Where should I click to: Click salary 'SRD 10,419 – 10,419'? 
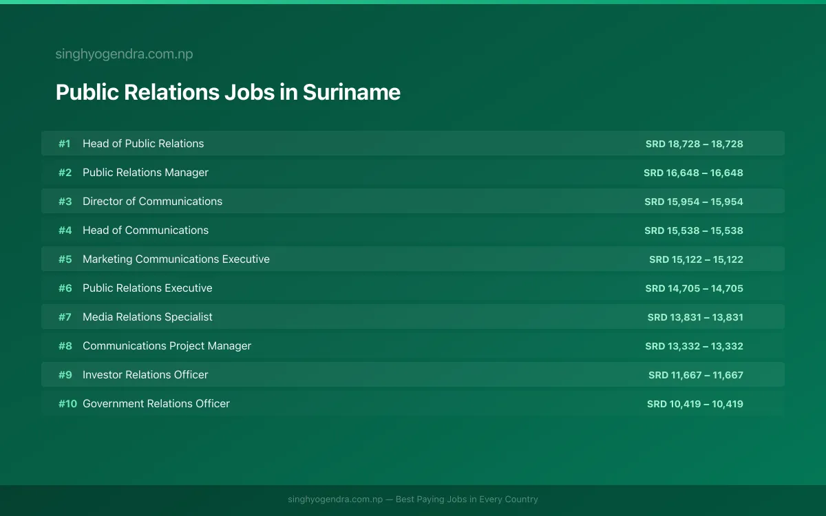coord(695,404)
